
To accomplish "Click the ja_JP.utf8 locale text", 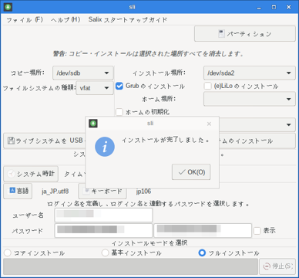I will click(55, 192).
